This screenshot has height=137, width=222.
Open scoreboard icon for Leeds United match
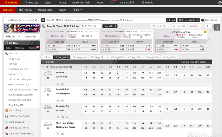click(x=58, y=101)
